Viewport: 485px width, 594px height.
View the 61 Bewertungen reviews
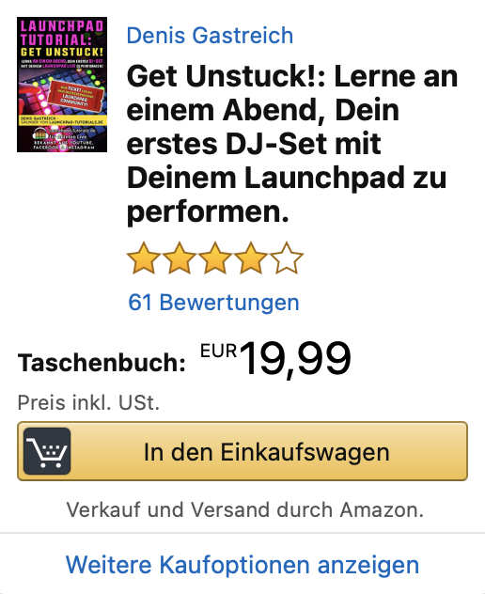click(x=213, y=303)
